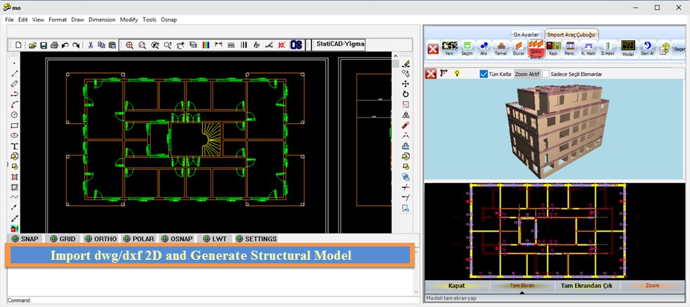Toggle ORTHO mode on or off

100,239
